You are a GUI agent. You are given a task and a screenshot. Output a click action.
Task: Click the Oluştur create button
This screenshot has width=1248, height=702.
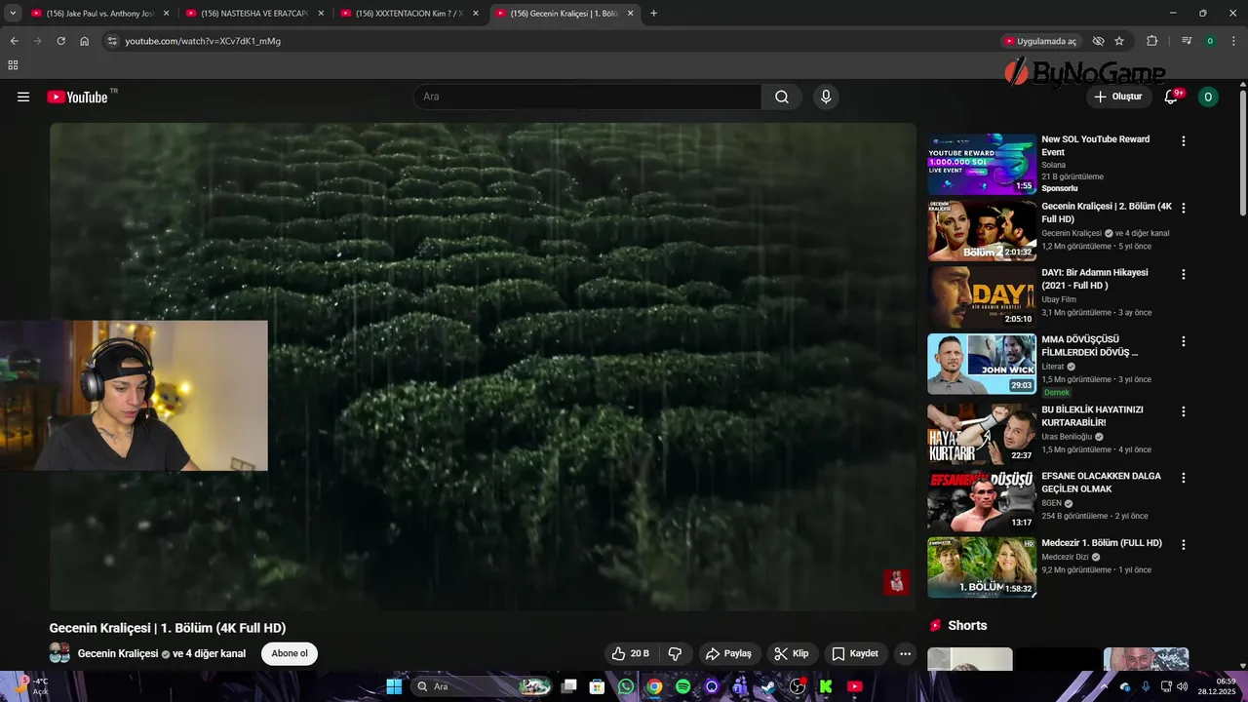pos(1118,97)
